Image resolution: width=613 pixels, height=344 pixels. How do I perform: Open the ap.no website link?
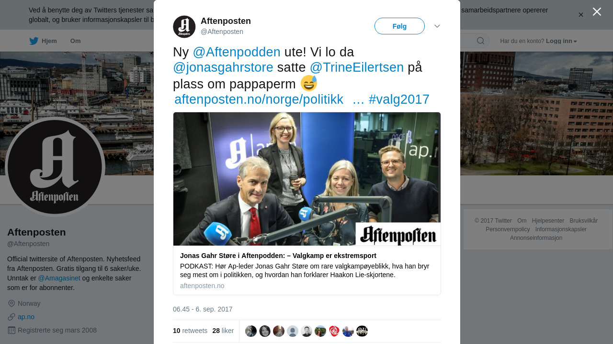(26, 317)
